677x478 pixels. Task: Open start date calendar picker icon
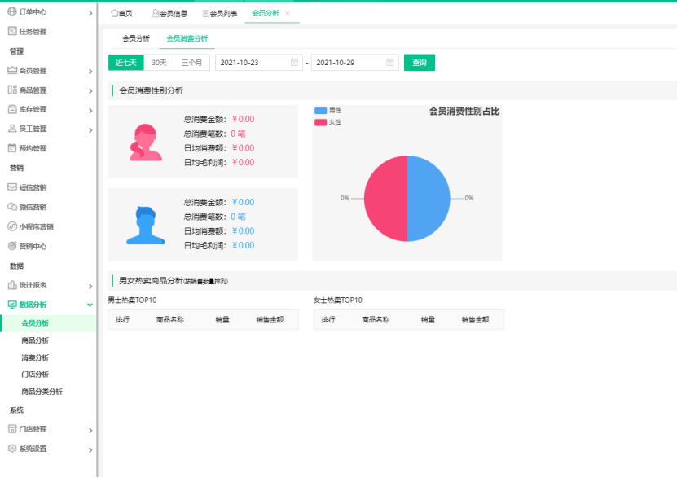pyautogui.click(x=294, y=62)
